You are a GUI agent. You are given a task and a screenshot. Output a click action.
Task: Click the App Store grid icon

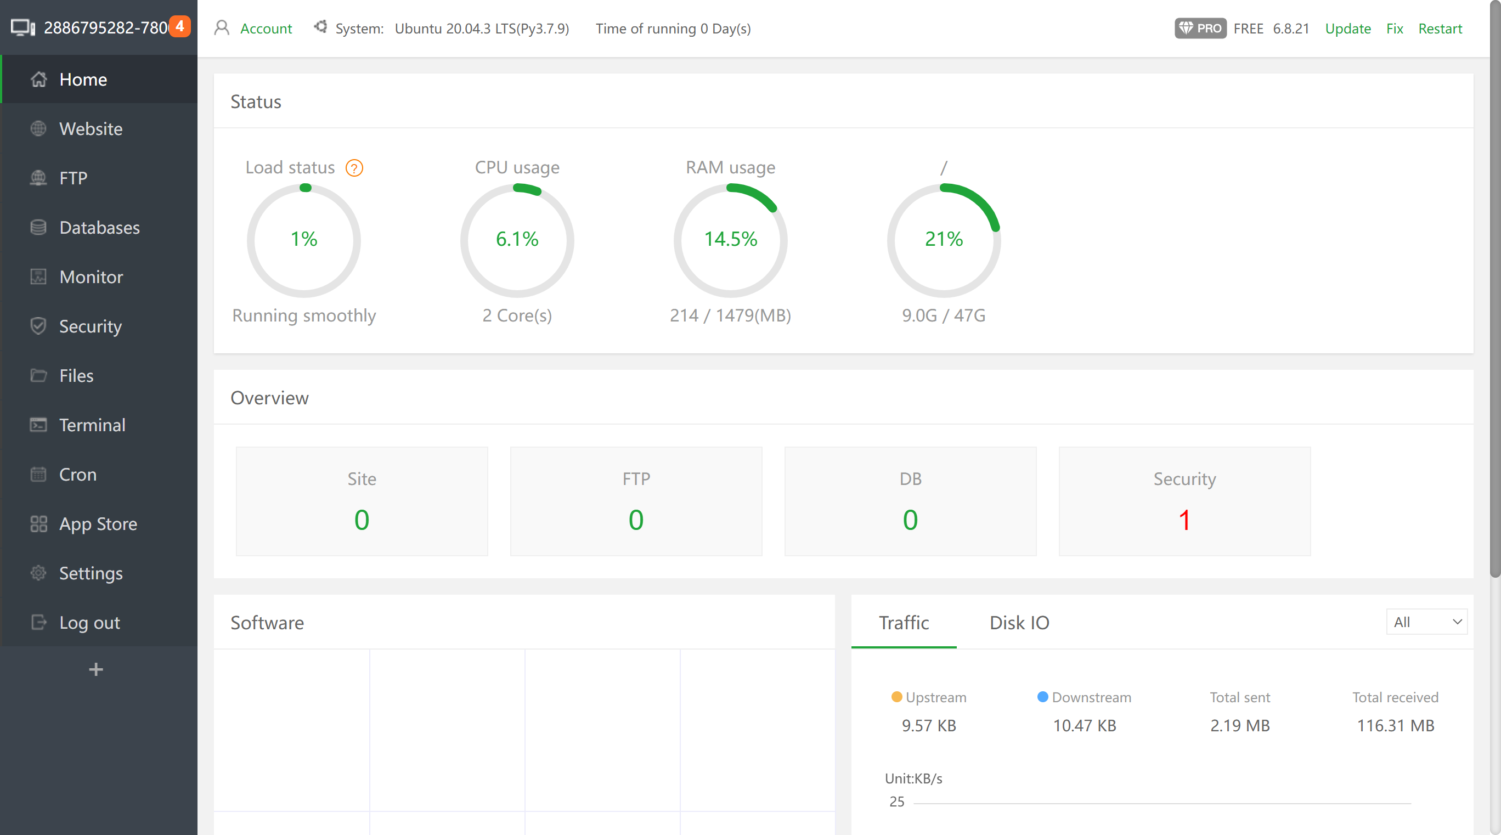click(38, 524)
